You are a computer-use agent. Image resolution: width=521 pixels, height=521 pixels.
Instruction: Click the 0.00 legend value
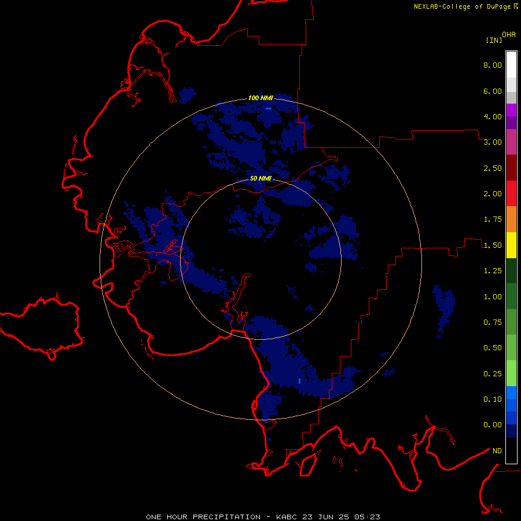[x=493, y=425]
